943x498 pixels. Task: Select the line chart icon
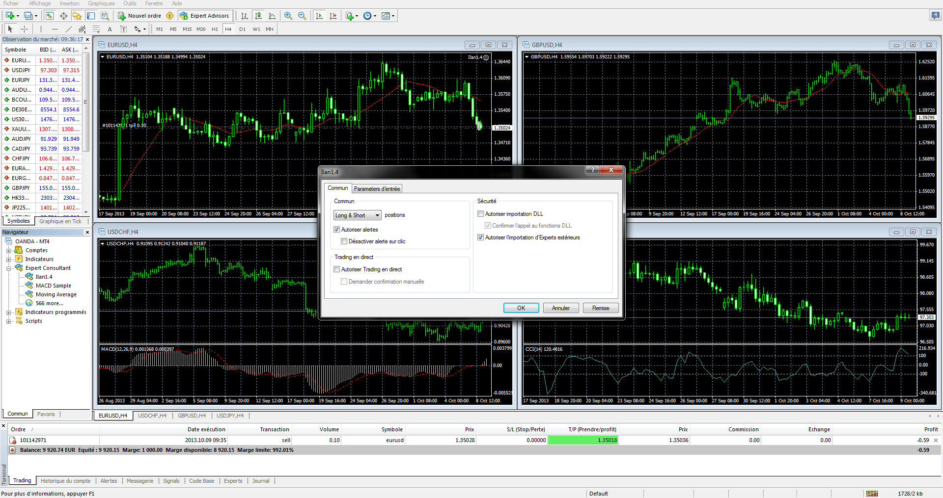272,16
